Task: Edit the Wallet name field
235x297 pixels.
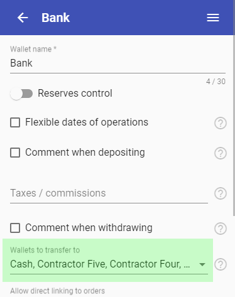Action: [x=117, y=63]
